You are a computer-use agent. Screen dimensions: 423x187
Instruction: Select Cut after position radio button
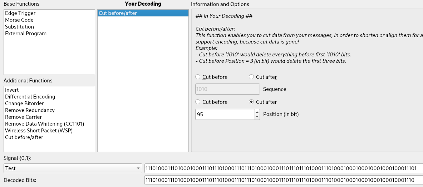(251, 102)
